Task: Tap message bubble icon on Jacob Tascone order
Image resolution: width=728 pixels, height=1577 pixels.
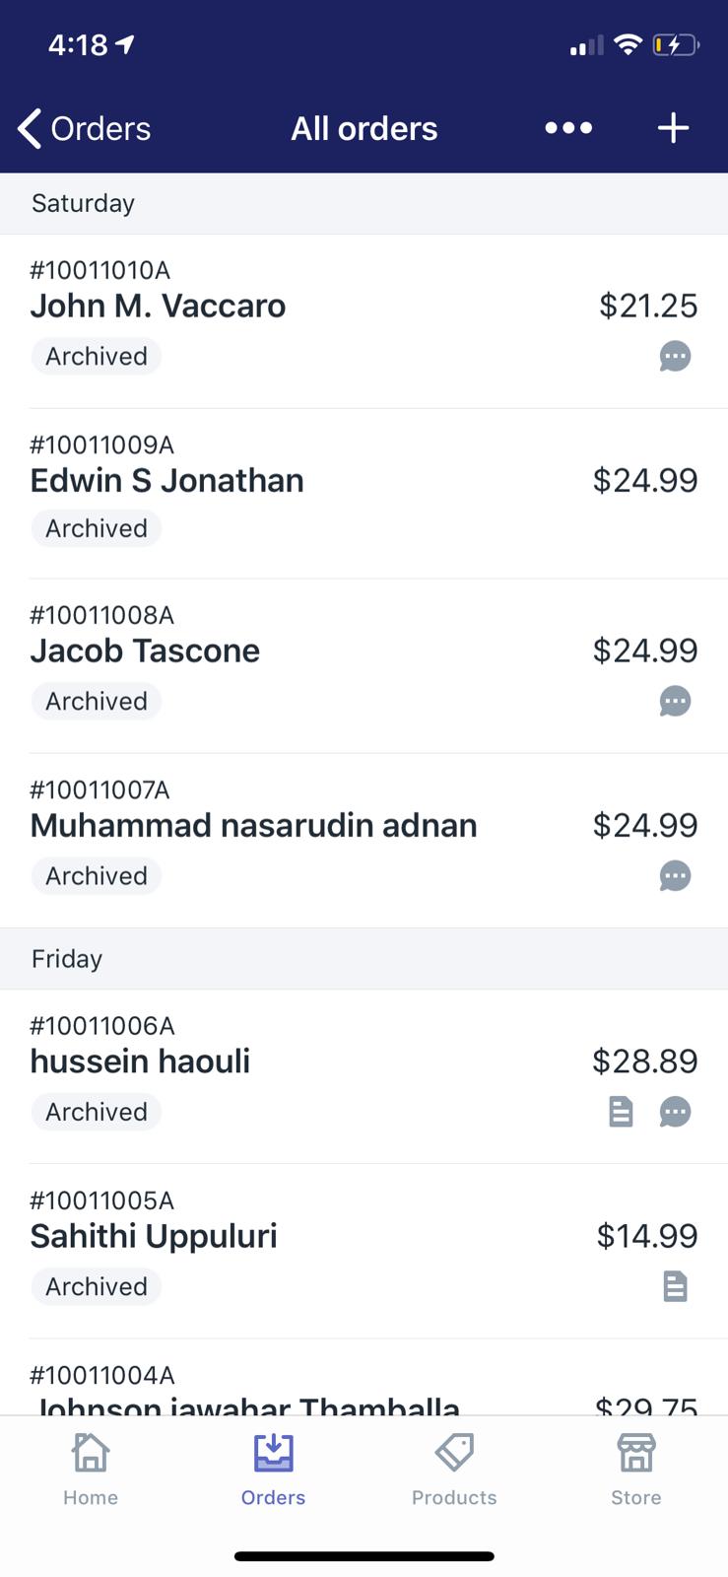Action: pyautogui.click(x=675, y=702)
